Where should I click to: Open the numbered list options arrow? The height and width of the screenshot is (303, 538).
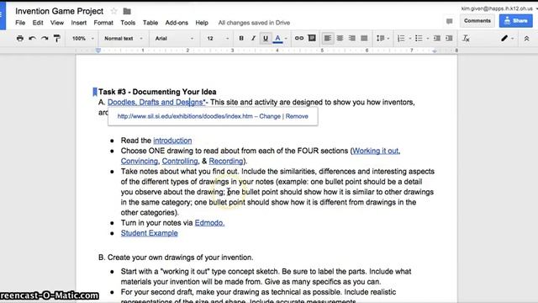coord(409,39)
